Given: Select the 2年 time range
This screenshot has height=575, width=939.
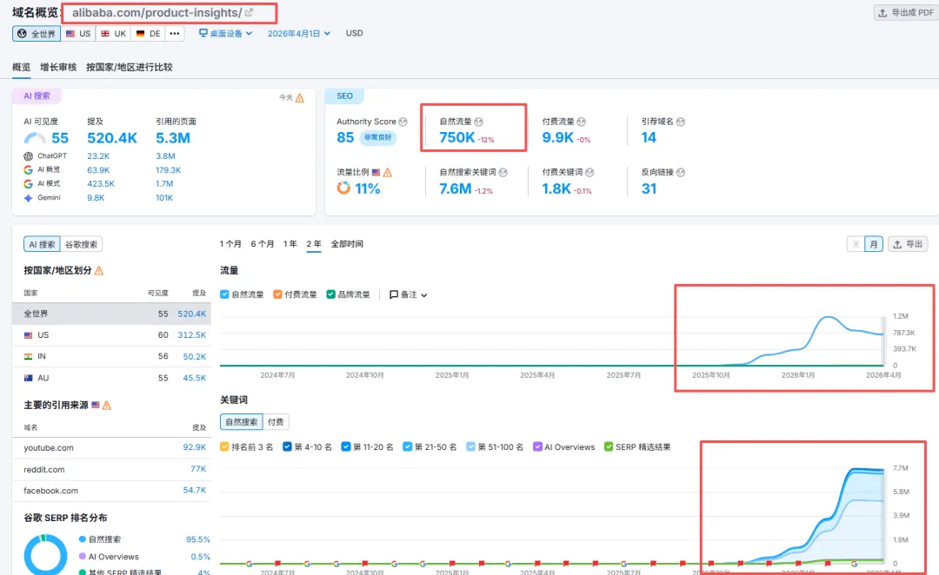Looking at the screenshot, I should (x=314, y=244).
